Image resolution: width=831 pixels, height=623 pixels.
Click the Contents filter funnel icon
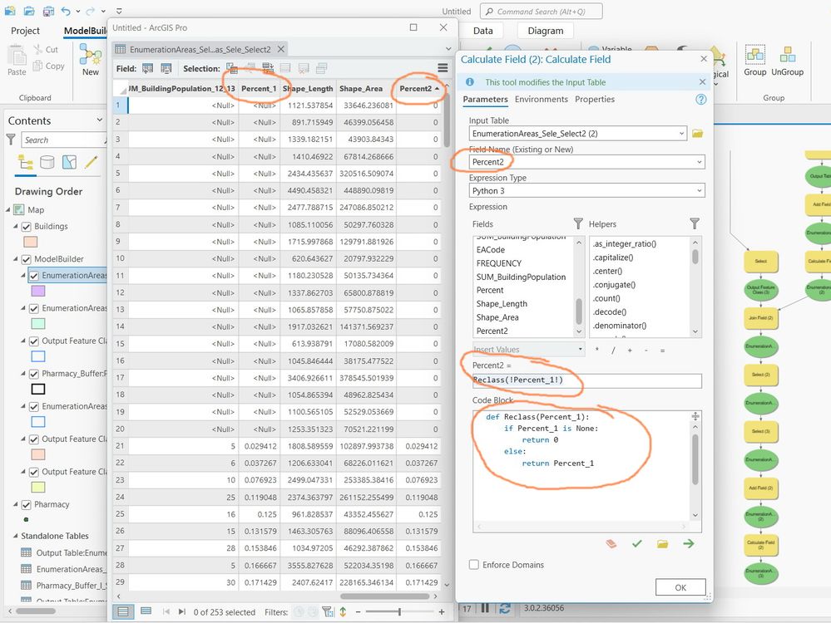pos(11,140)
